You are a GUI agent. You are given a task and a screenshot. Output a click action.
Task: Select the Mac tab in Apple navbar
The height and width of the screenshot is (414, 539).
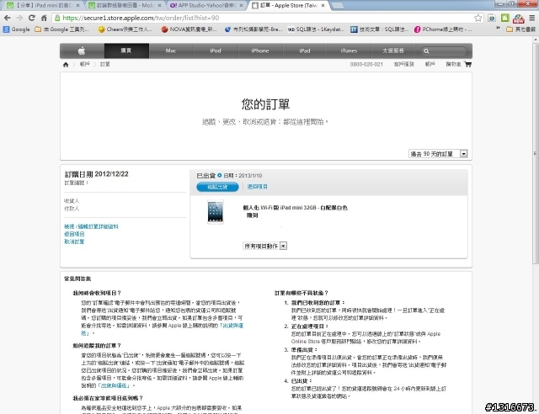coord(171,50)
